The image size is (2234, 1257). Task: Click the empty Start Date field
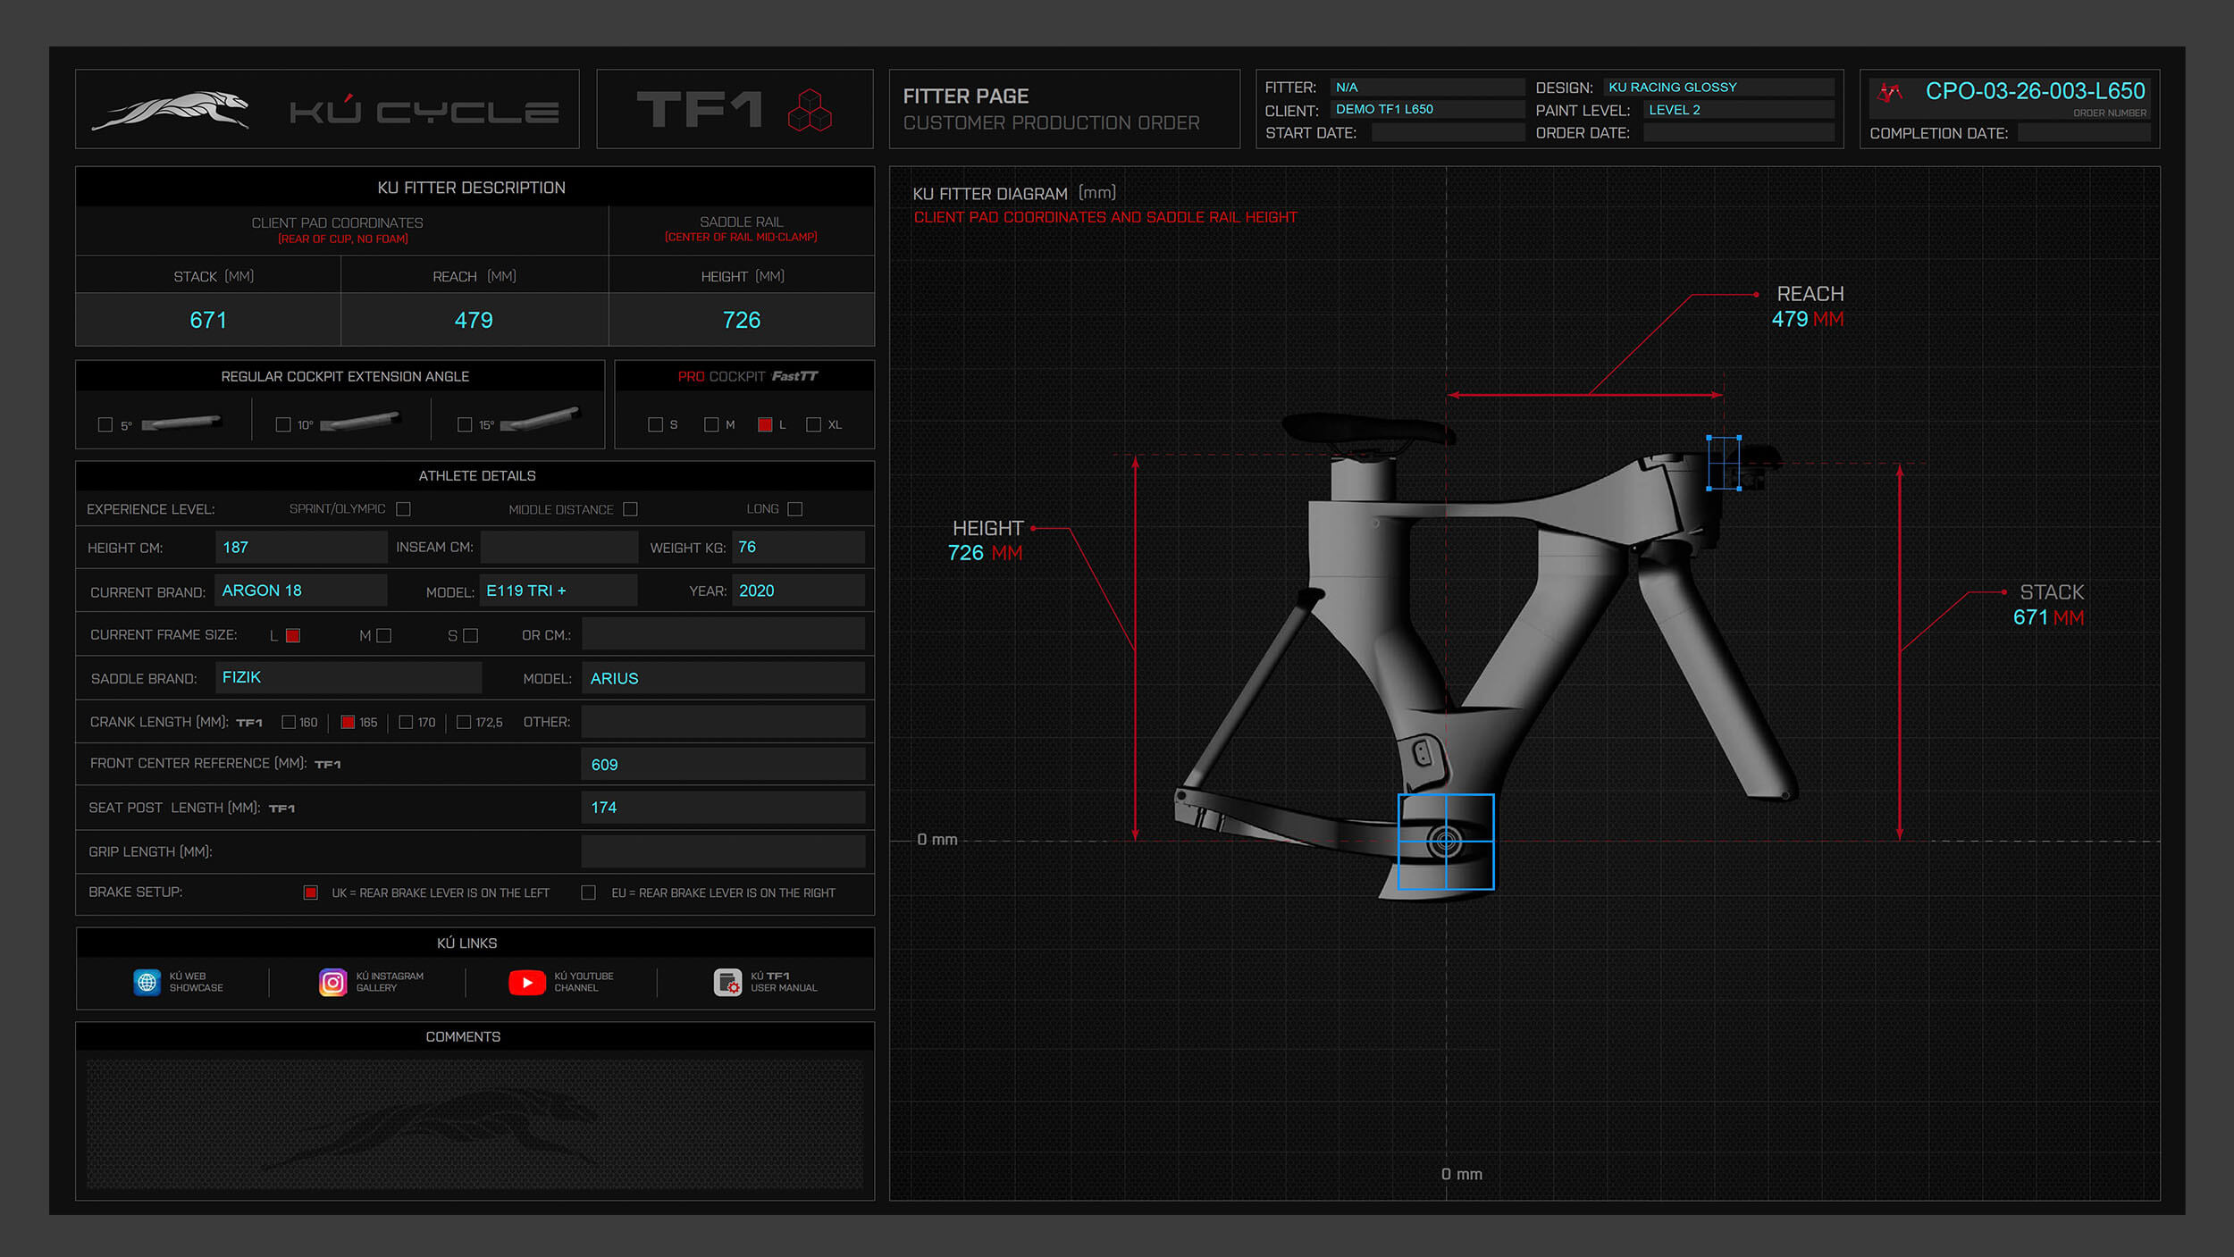tap(1448, 133)
